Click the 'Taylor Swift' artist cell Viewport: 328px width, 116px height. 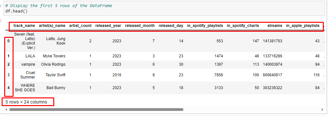pos(56,75)
